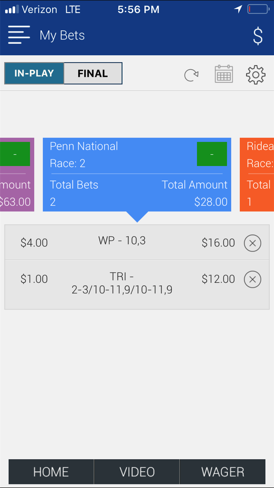Open settings gear icon
This screenshot has height=488, width=274.
tap(255, 75)
